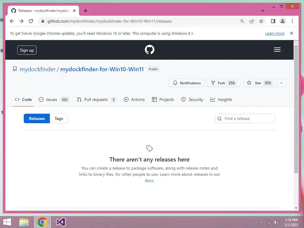Open the mydockfinder owner link
Viewport: 304px width, 228px height.
click(x=38, y=69)
